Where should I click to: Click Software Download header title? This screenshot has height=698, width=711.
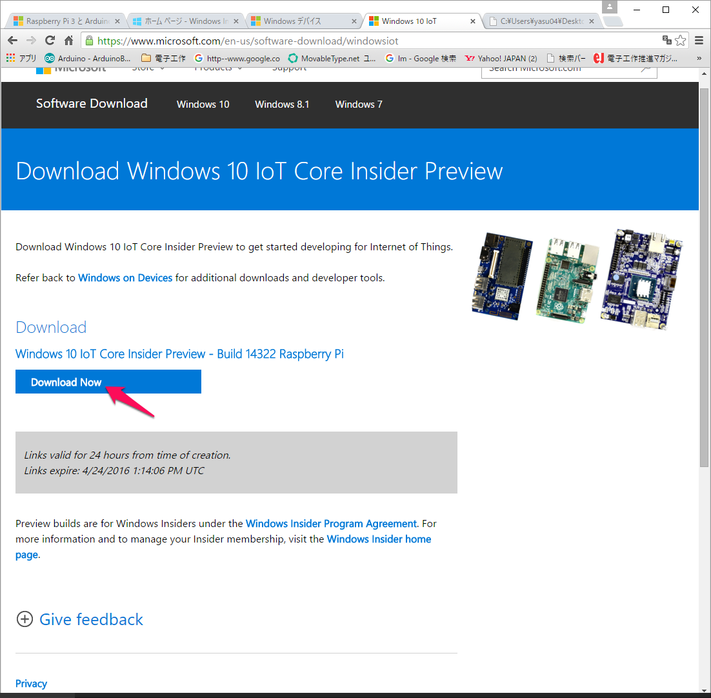pyautogui.click(x=92, y=103)
